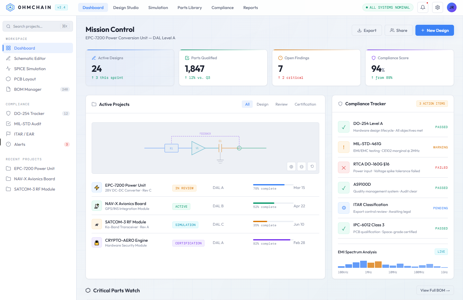Click IPC-6012 Class 3 checkmark icon
The image size is (463, 300).
(x=344, y=228)
